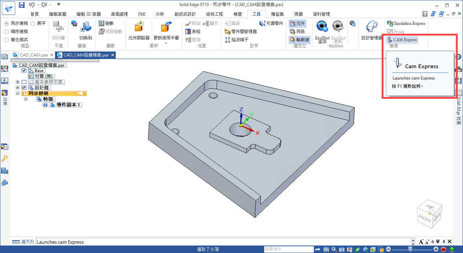The image size is (463, 253).
Task: Collapse the prompt bar with double chevron
Action: (x=432, y=242)
